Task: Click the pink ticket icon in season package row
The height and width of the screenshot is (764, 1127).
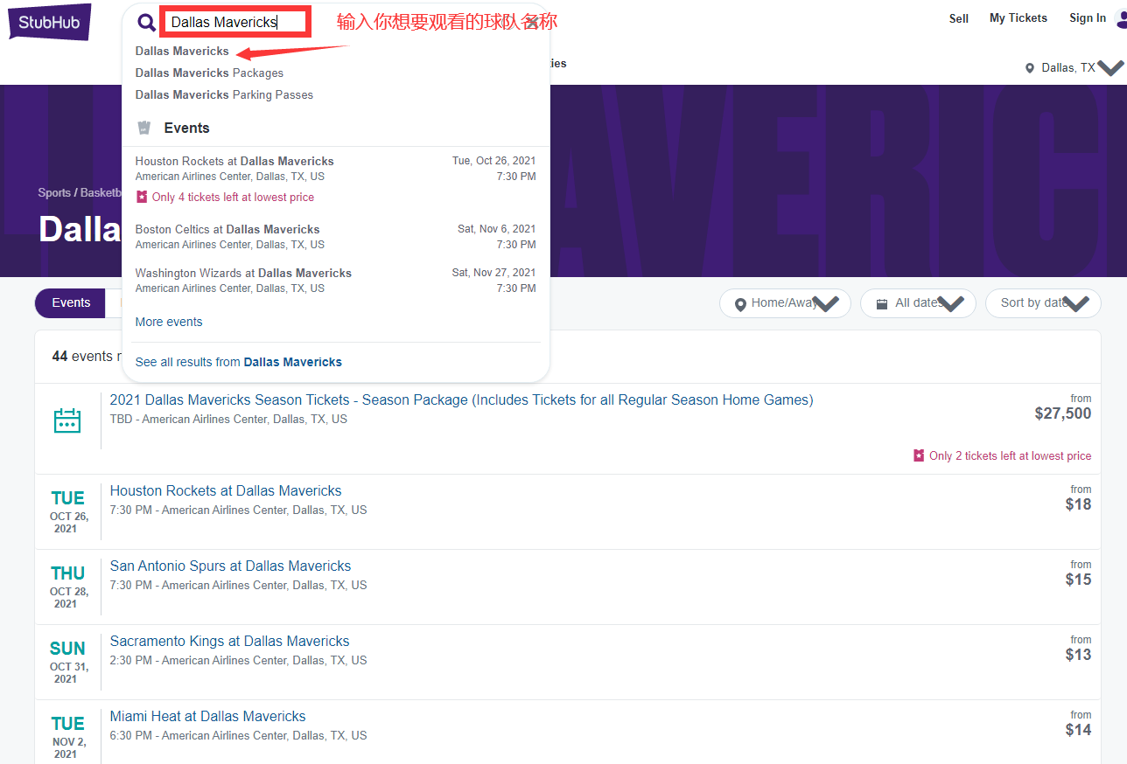Action: (x=918, y=455)
